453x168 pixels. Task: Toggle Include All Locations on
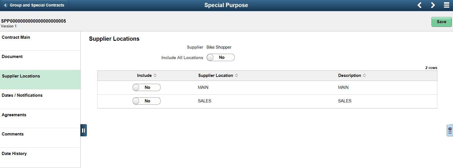pos(221,57)
